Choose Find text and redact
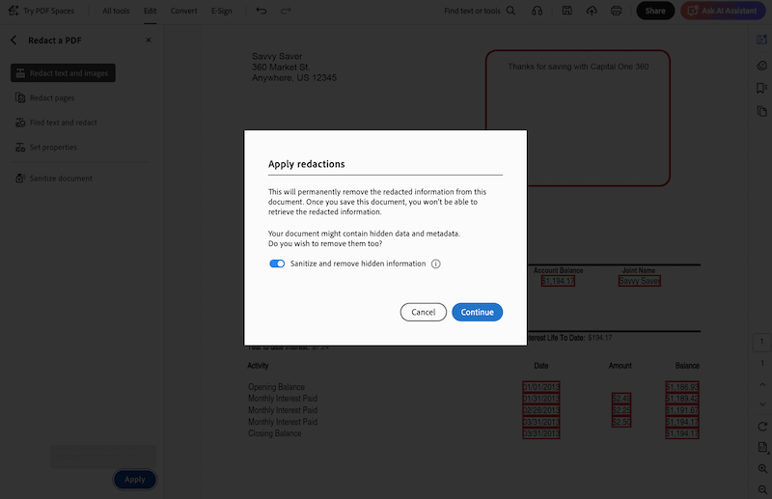The width and height of the screenshot is (772, 499). [x=63, y=123]
